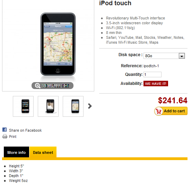This screenshot has height=184, width=192.
Task: Open the Disk space dropdown arrow
Action: 182,56
